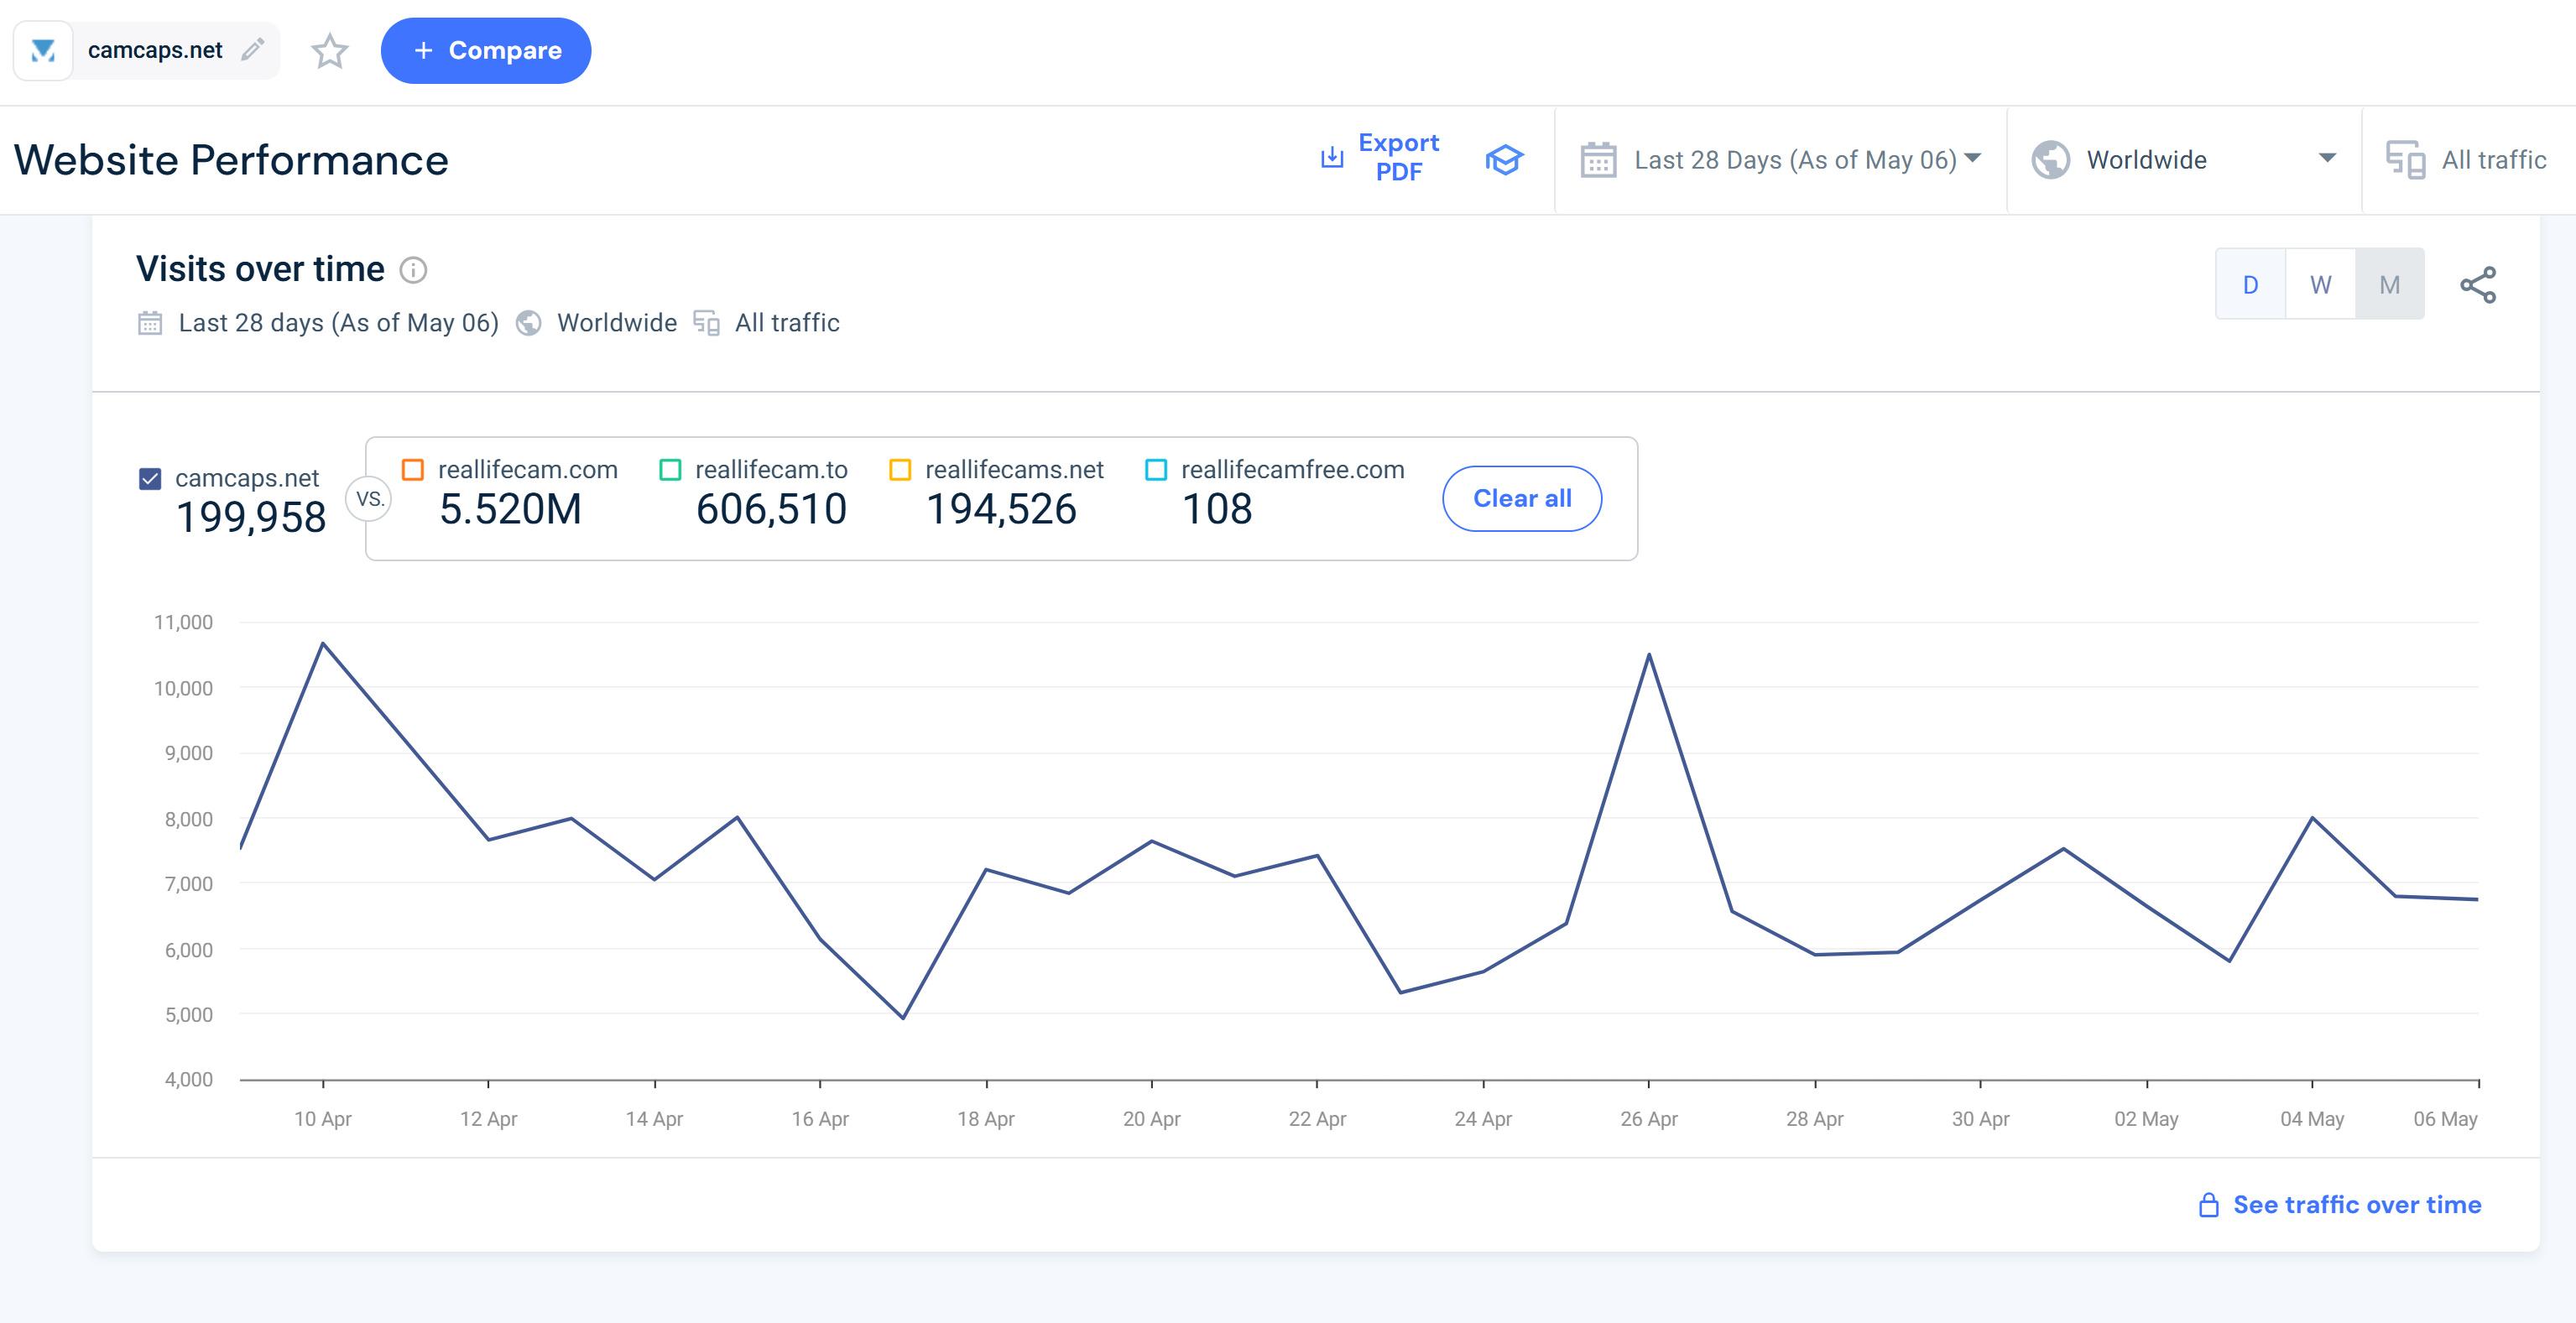Click the pencil edit icon beside camcaps.net
The width and height of the screenshot is (2576, 1323).
click(253, 49)
